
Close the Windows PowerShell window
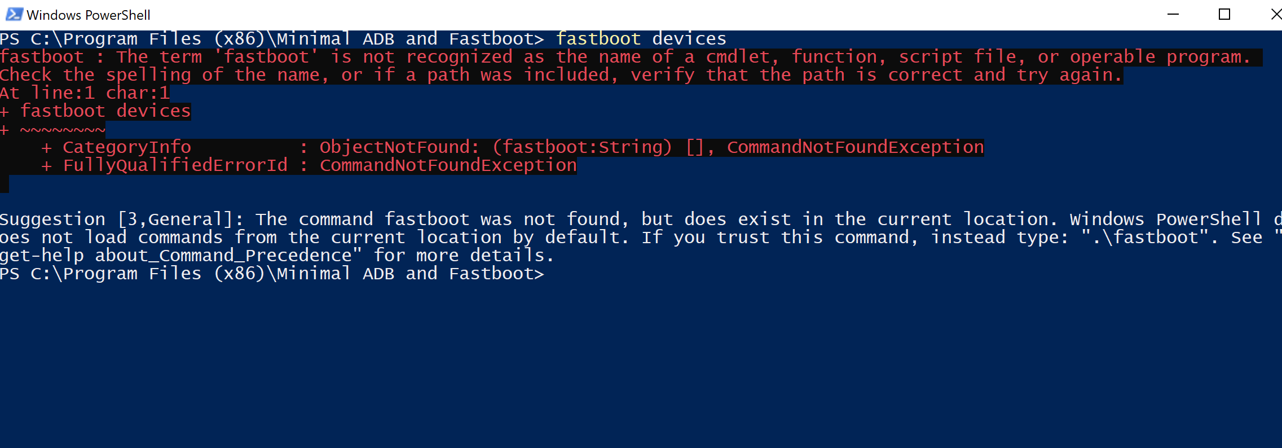(1276, 14)
